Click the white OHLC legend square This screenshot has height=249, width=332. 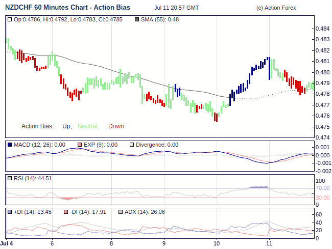coord(10,19)
